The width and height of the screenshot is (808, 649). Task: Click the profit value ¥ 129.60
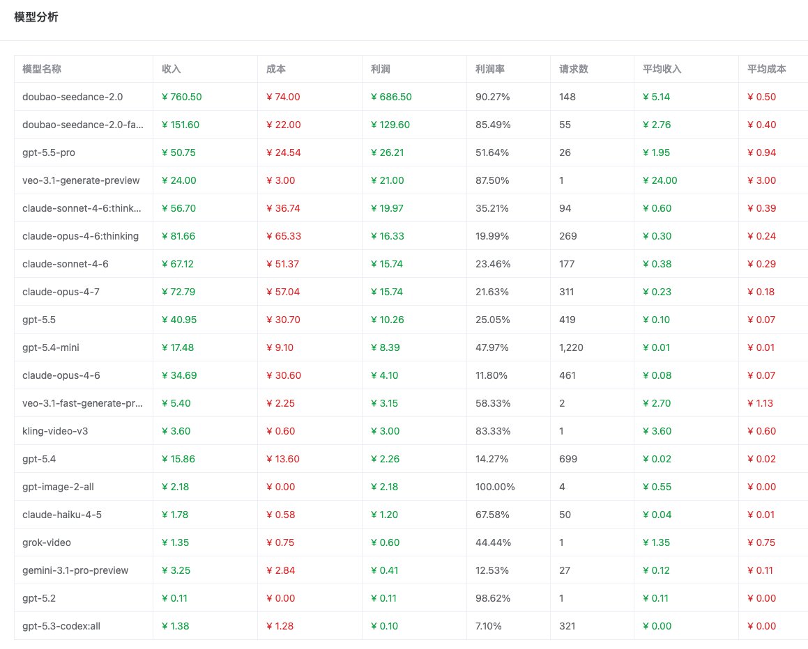pos(390,125)
